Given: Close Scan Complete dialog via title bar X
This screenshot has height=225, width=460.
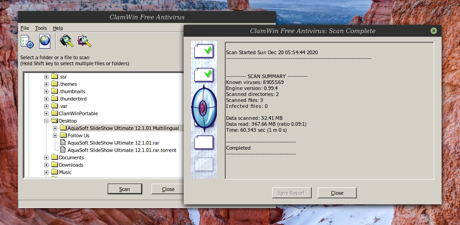Looking at the screenshot, I should coord(434,31).
